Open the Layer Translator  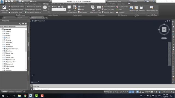(x=122, y=7)
